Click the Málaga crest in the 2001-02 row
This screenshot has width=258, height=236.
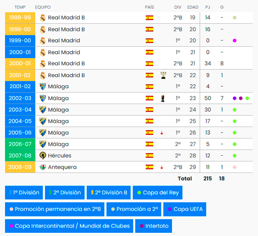pos(43,87)
